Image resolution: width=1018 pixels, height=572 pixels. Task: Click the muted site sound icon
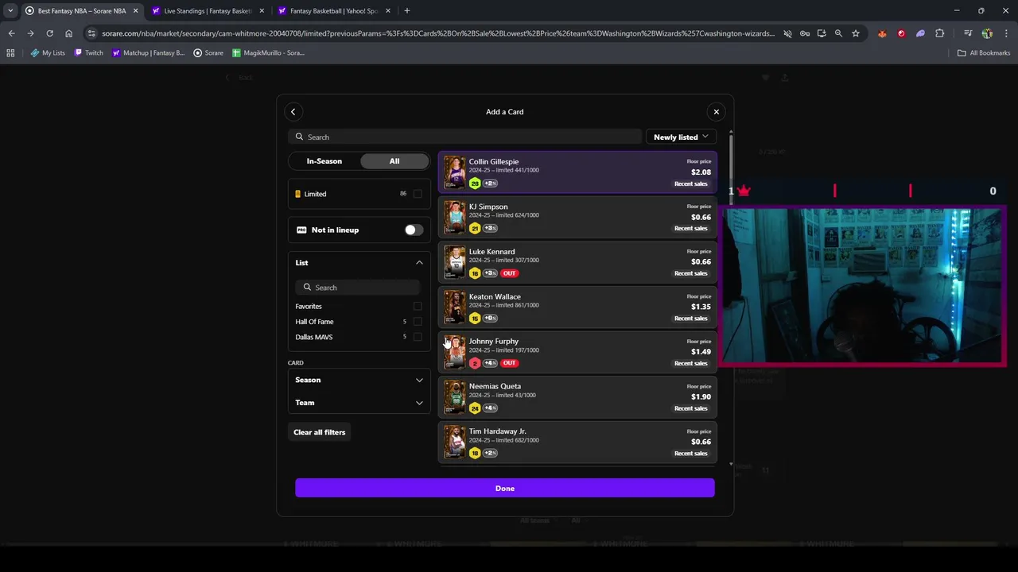tap(787, 33)
